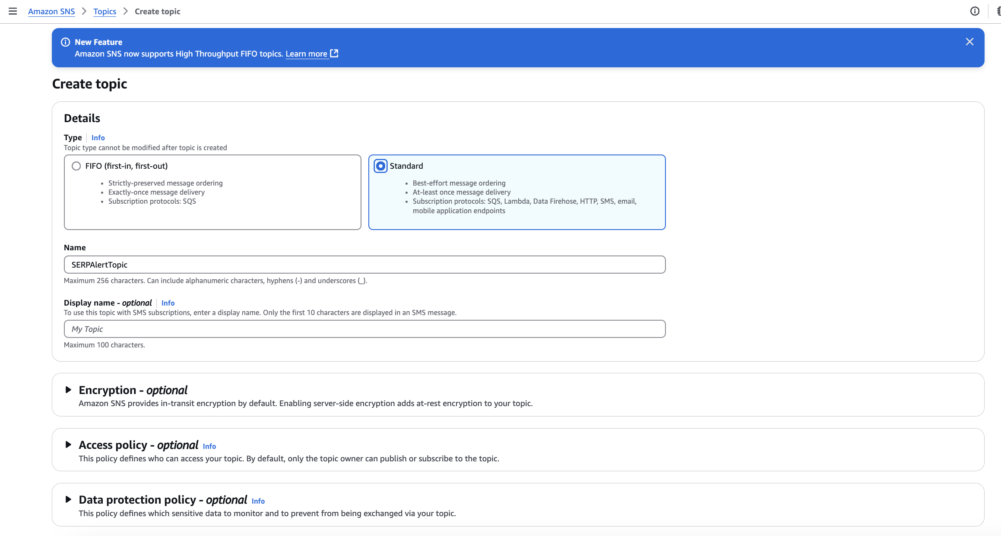
Task: Click the FIFO option card description
Action: pyautogui.click(x=165, y=192)
